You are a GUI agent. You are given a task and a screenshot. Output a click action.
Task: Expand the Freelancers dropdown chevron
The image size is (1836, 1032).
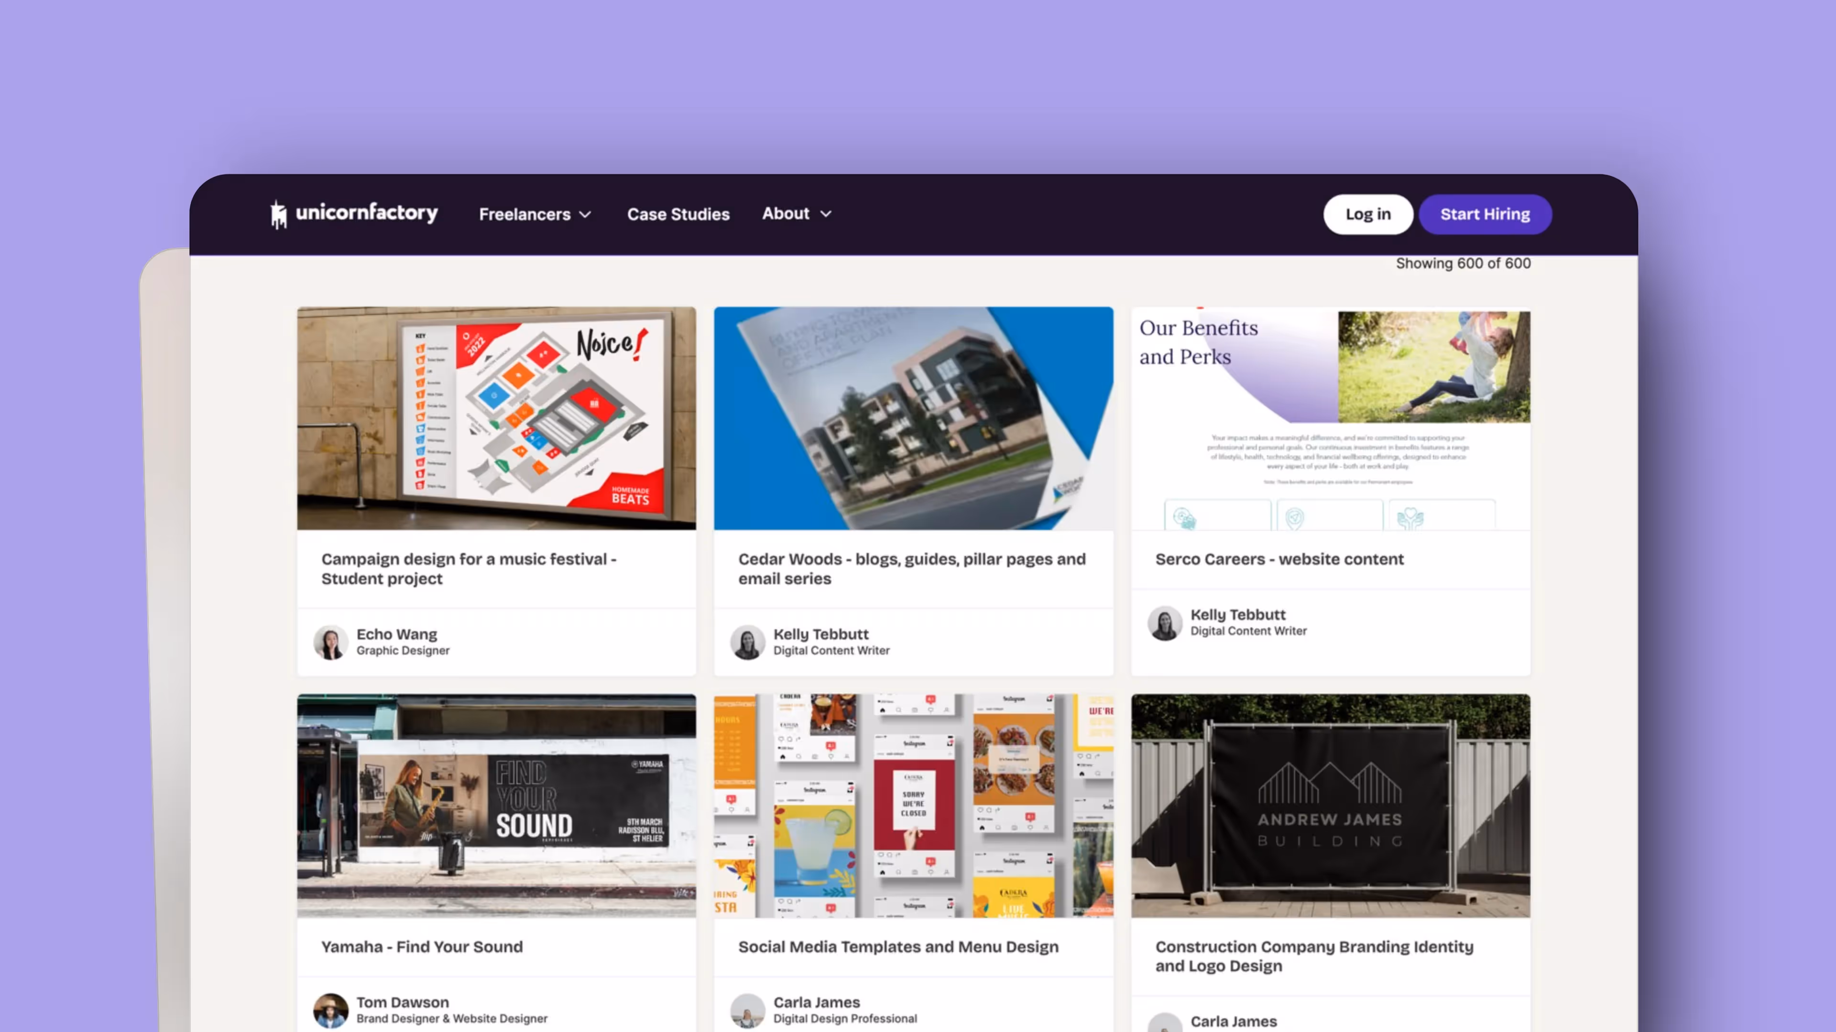click(x=585, y=215)
